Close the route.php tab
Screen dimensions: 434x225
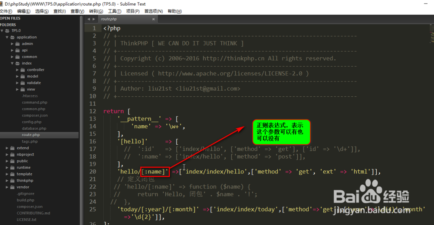153,19
